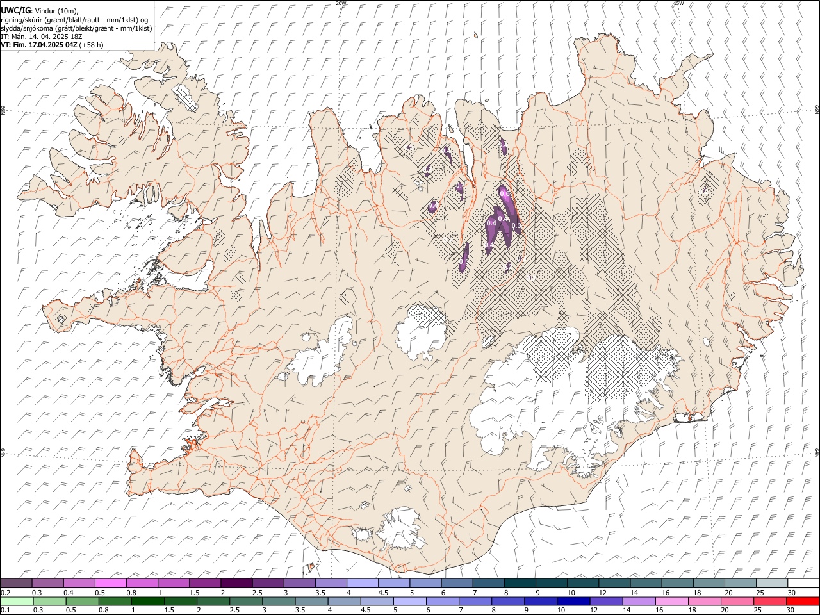Click the 'Vindur (10m)' header text
This screenshot has width=820, height=615.
56,10
